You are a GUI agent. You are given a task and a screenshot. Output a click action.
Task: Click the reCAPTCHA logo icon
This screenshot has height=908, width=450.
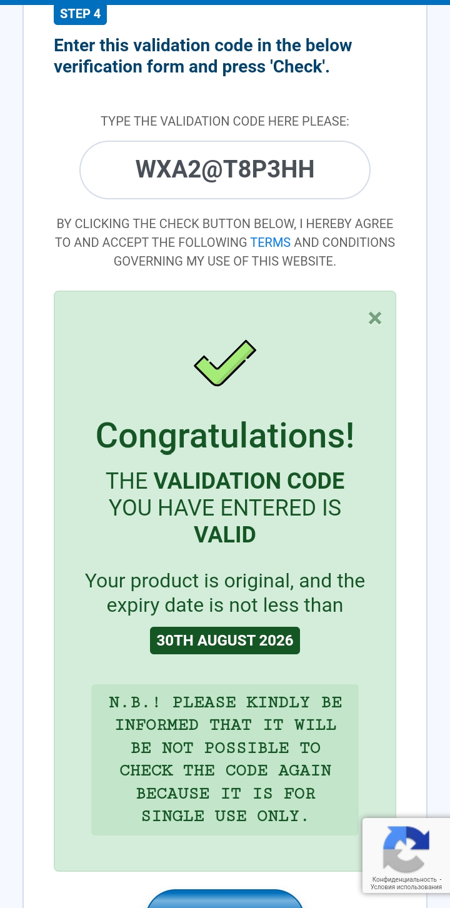406,849
